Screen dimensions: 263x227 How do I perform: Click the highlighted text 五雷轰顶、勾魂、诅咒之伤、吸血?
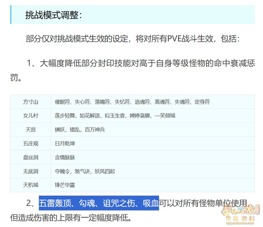click(99, 203)
